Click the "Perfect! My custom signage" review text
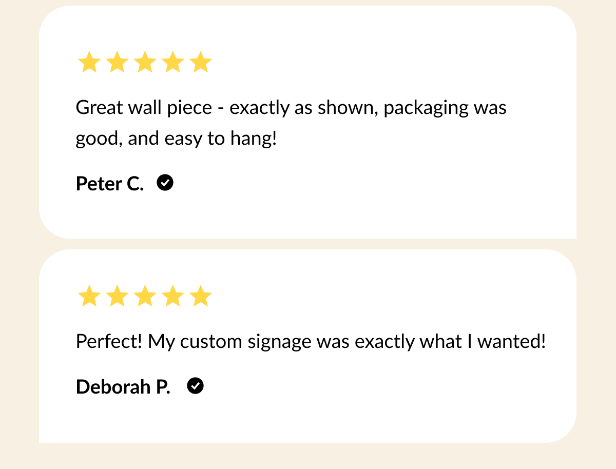 coord(310,342)
